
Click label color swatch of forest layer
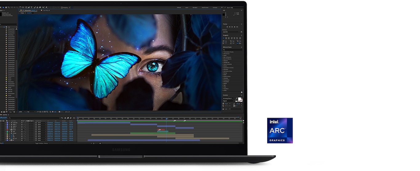click(7, 130)
